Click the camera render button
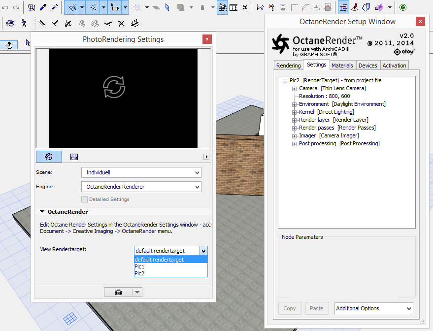Screen dimensions: 433x331 coord(118,292)
